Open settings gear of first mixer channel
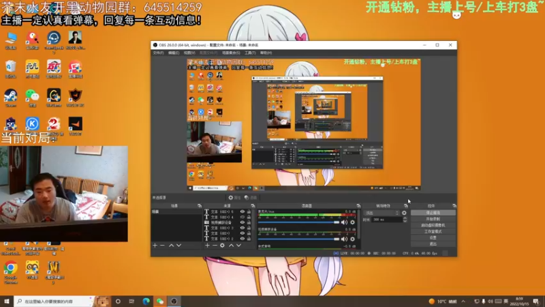Screen dimensions: 545x307 click(x=352, y=222)
